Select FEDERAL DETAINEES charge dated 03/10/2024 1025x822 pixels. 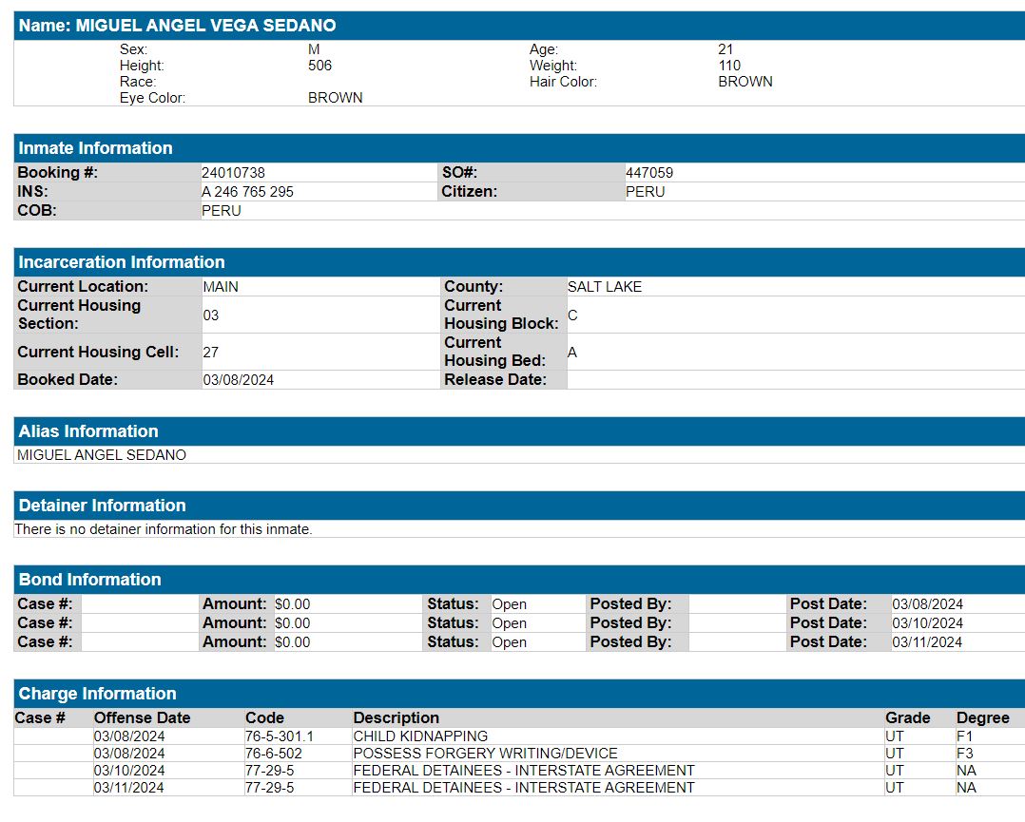[524, 770]
